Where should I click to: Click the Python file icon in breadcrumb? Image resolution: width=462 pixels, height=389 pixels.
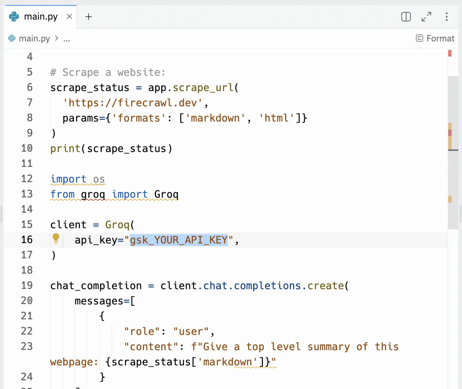(x=12, y=38)
